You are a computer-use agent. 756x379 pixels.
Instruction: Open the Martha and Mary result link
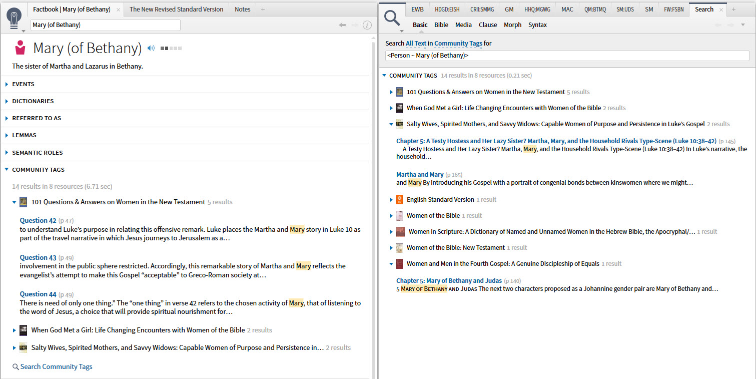point(420,175)
